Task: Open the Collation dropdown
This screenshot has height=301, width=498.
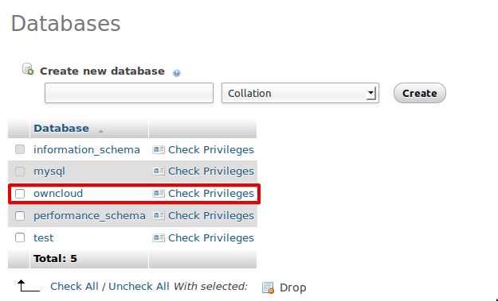Action: tap(300, 93)
